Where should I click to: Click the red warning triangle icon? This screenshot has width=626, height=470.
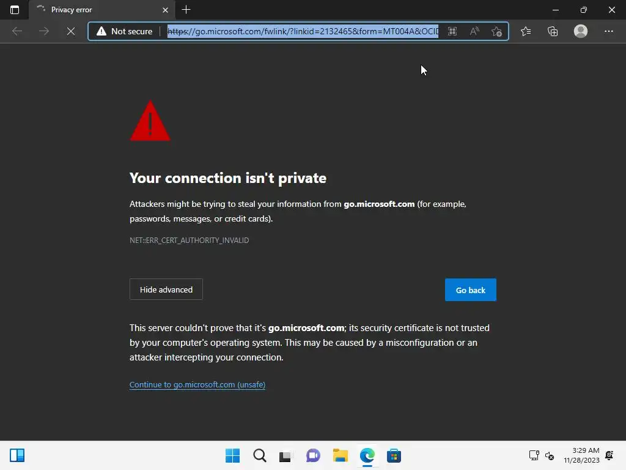pyautogui.click(x=150, y=121)
